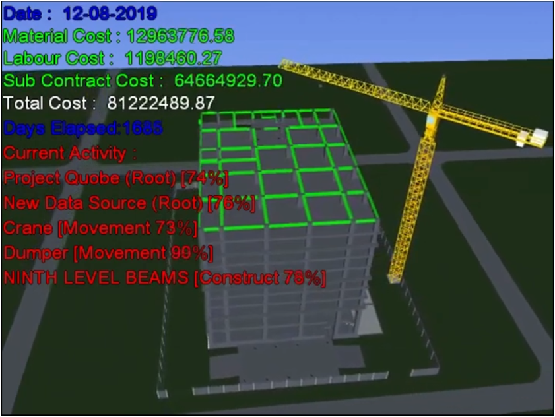Click the Current Activity heading
555x417 pixels.
[70, 153]
